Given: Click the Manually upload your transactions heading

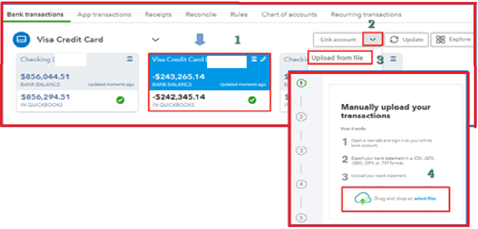Looking at the screenshot, I should [385, 111].
